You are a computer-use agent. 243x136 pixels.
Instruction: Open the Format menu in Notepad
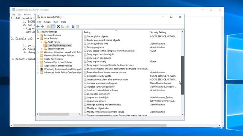click(x=28, y=14)
